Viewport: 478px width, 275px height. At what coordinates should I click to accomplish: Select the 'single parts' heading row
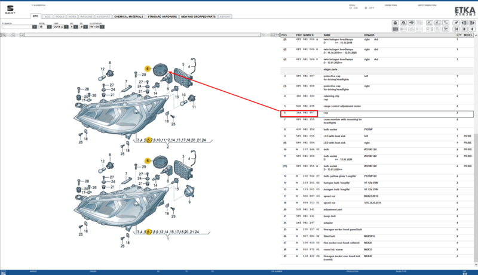pos(377,69)
